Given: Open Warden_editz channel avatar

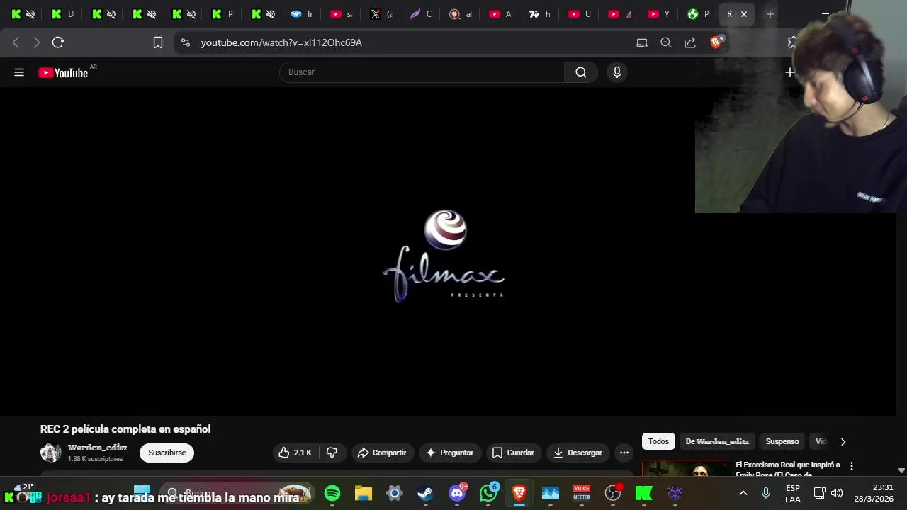Looking at the screenshot, I should (51, 453).
